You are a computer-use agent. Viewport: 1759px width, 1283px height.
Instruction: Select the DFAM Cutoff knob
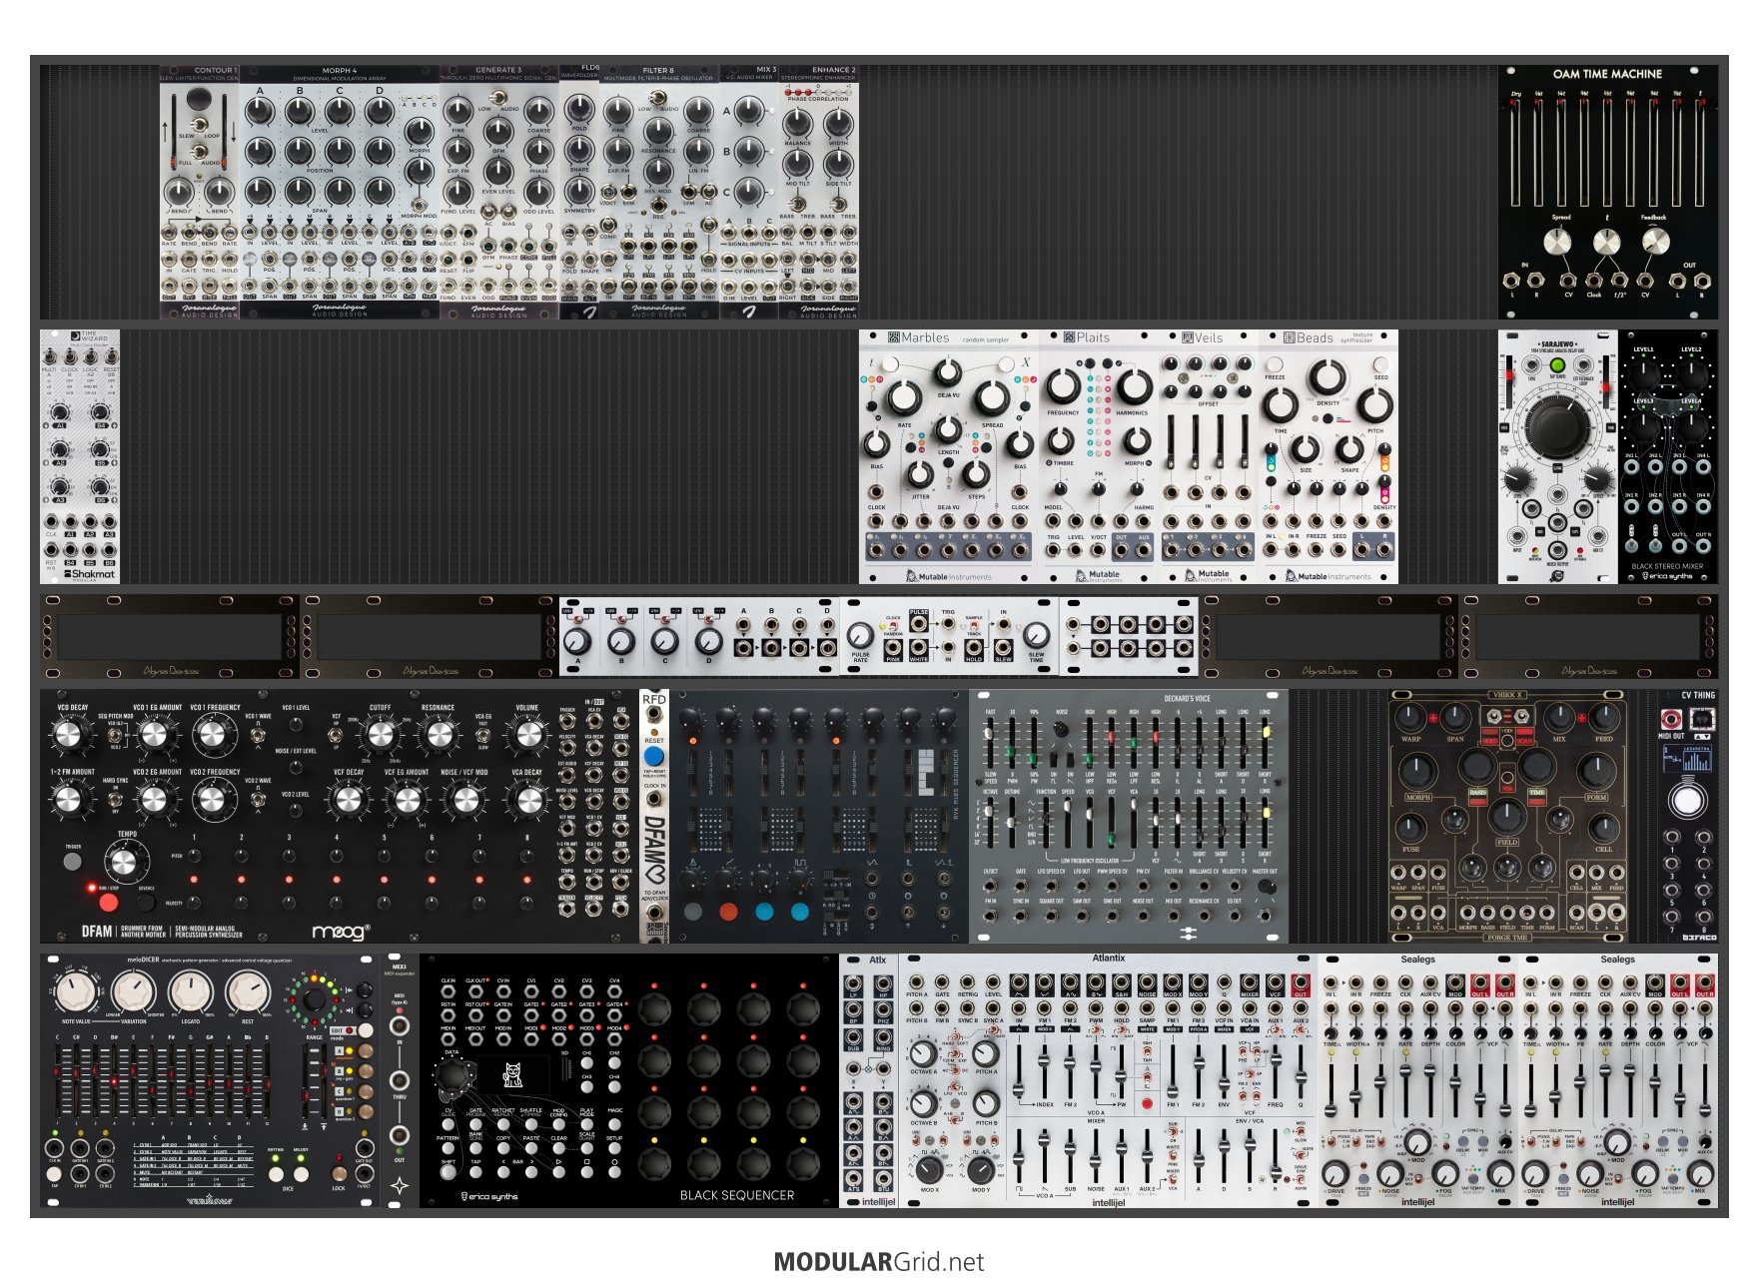tap(381, 735)
